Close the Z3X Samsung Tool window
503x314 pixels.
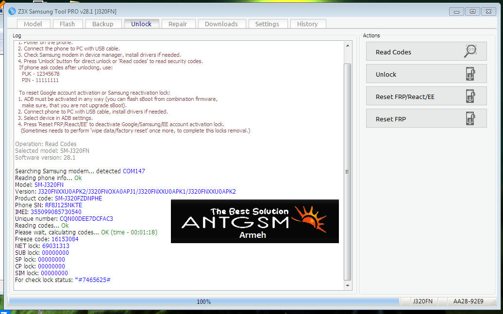click(488, 12)
